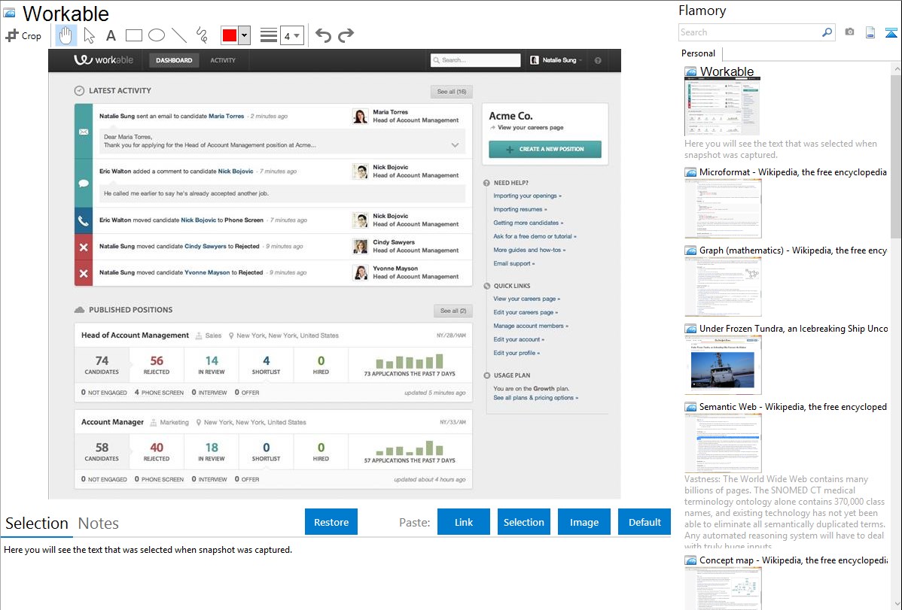Viewport: 902px width, 610px height.
Task: Click the phone screen activity icon
Action: (84, 221)
